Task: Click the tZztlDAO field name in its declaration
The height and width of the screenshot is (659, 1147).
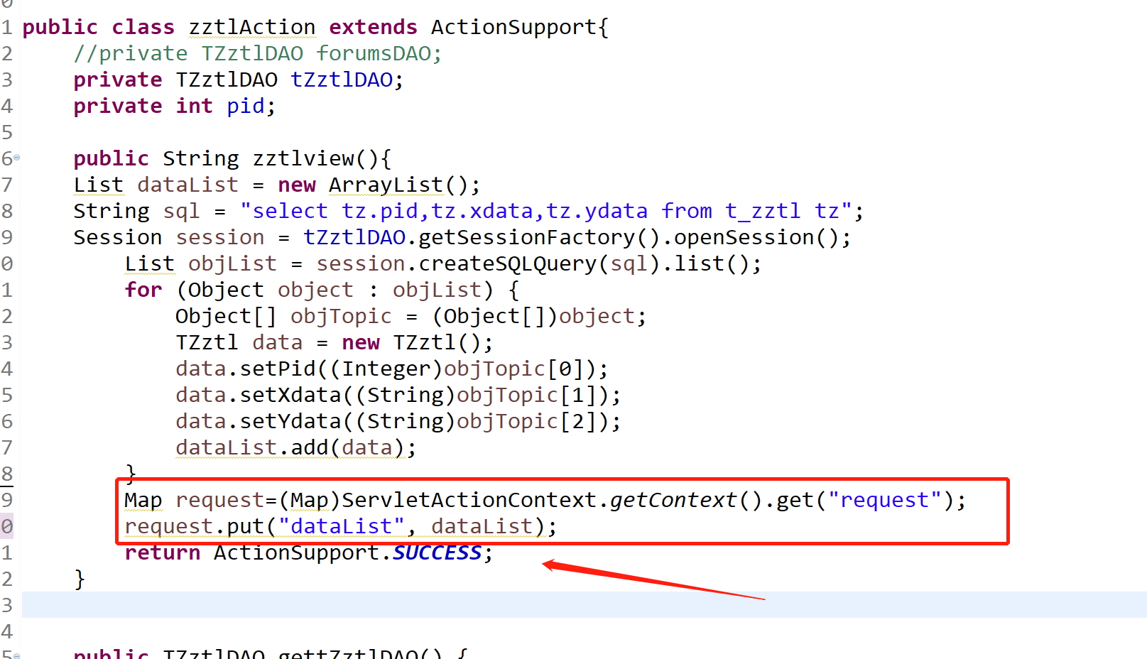Action: 342,80
